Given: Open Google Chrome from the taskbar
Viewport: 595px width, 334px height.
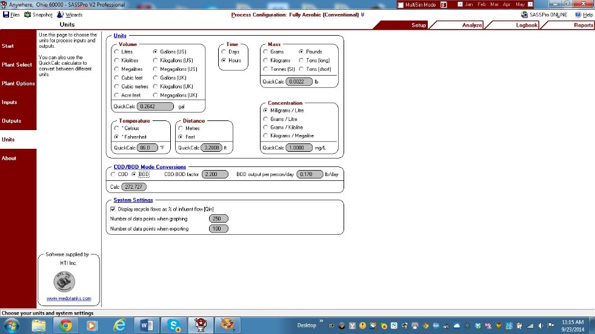Looking at the screenshot, I should (x=65, y=326).
